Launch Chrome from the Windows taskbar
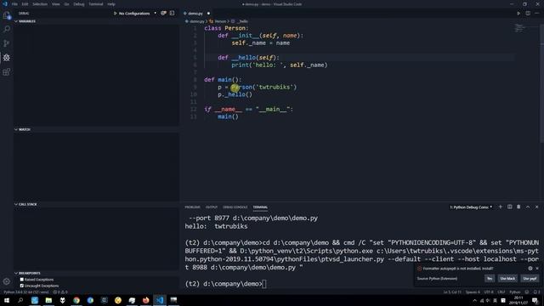The height and width of the screenshot is (306, 544). click(76, 300)
